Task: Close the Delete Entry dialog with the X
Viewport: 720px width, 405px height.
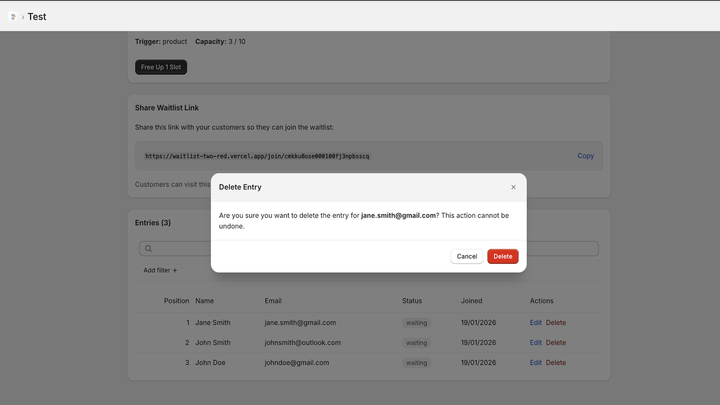Action: 513,187
